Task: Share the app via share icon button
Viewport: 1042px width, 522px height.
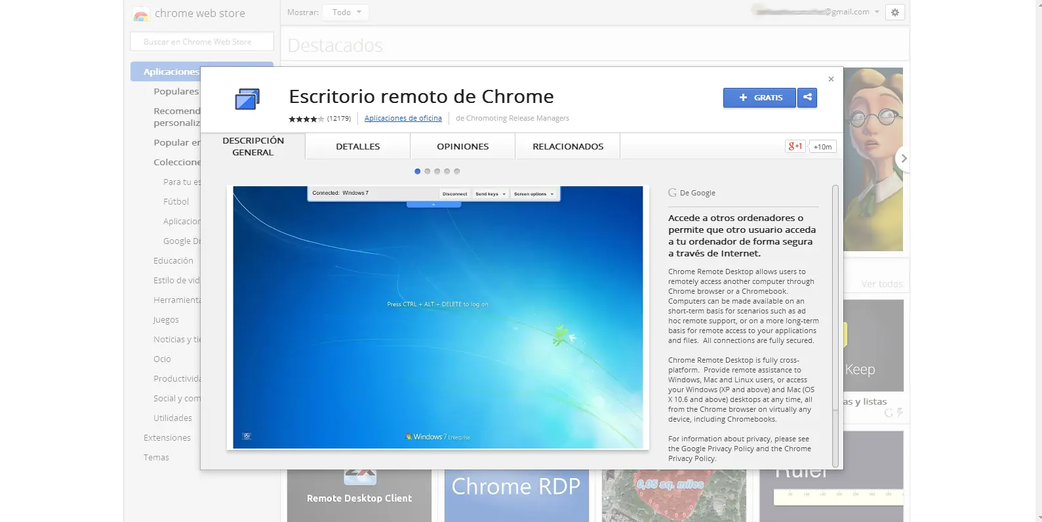Action: point(807,97)
